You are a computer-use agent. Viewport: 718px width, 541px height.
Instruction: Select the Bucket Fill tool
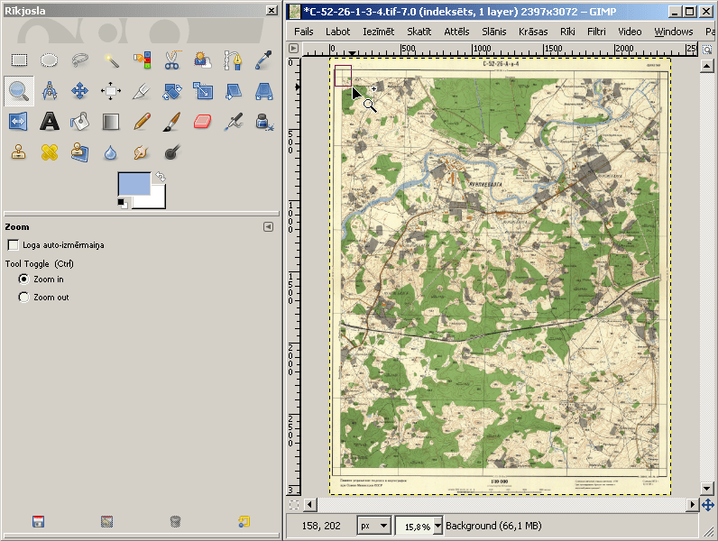coord(79,122)
